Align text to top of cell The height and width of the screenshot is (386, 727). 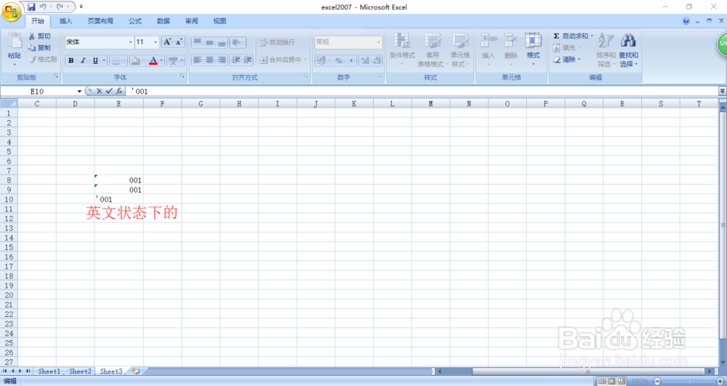[x=197, y=42]
